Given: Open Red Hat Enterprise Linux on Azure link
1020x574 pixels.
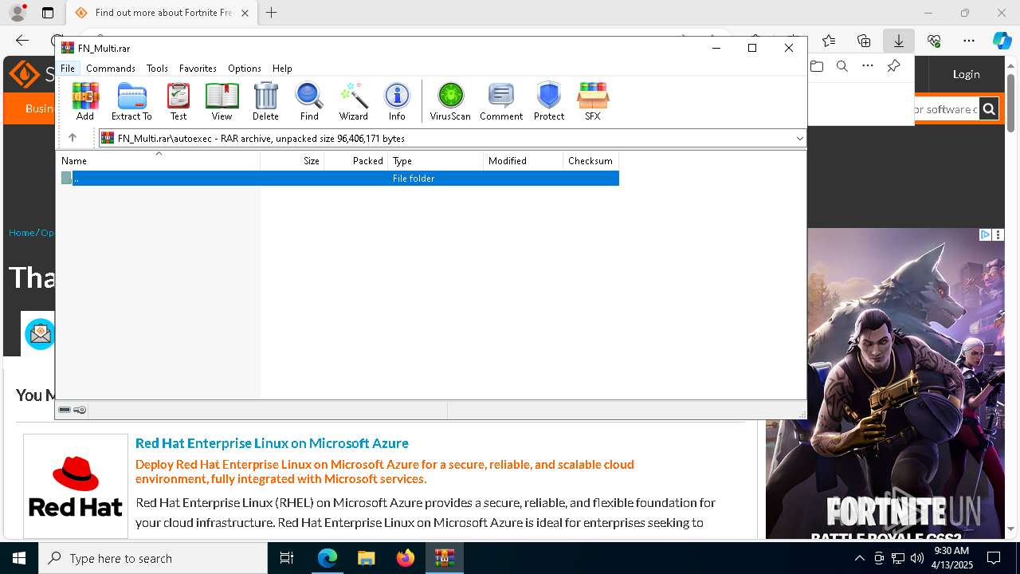Looking at the screenshot, I should click(x=272, y=443).
